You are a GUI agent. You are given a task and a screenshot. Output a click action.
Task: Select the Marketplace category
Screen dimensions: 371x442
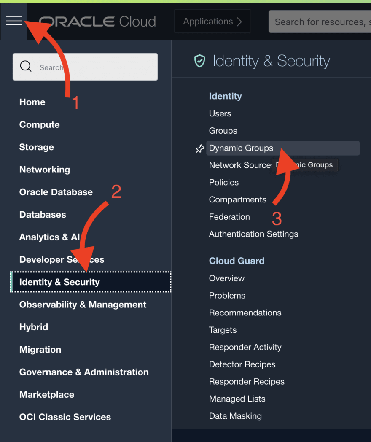(46, 395)
